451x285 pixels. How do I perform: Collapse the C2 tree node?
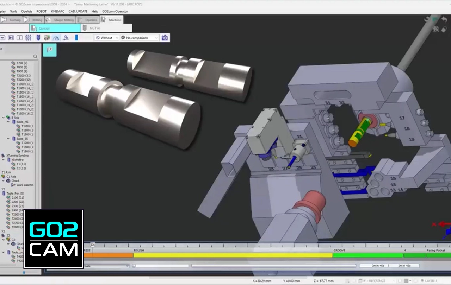pos(4,240)
